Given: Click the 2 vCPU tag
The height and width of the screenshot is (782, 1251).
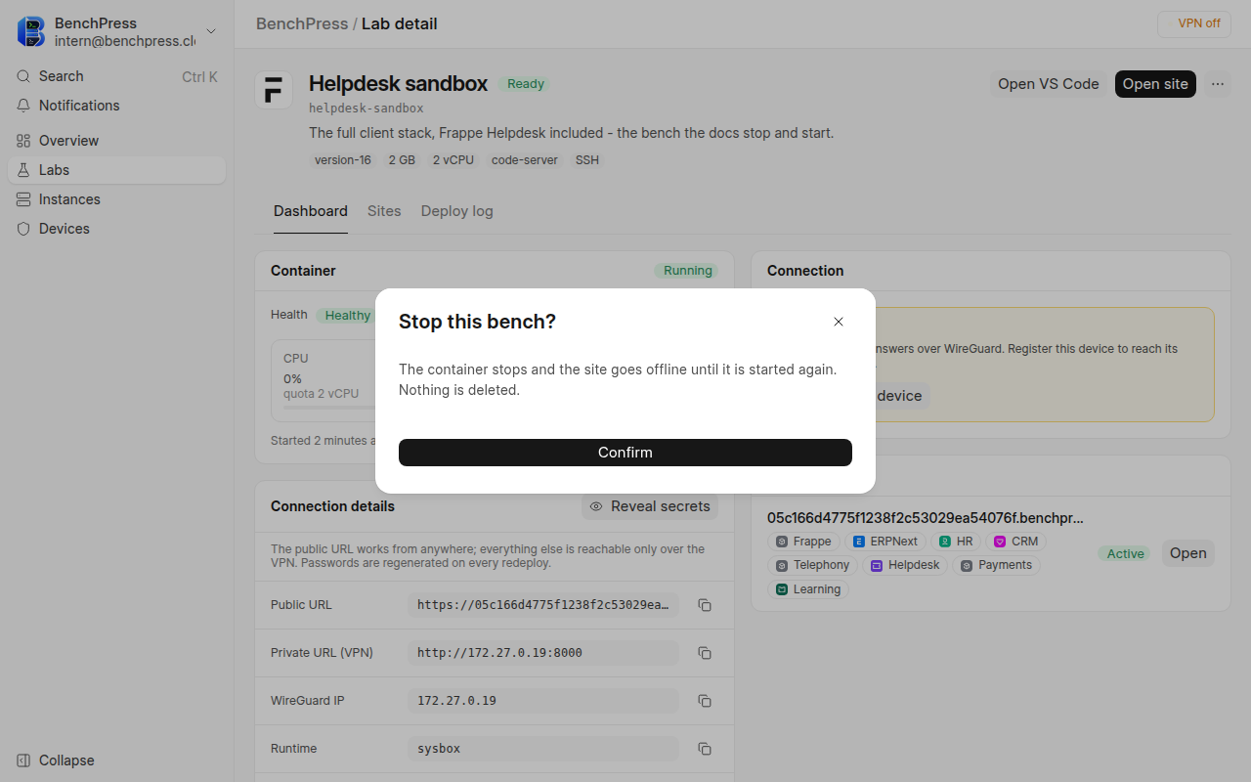Looking at the screenshot, I should pos(453,160).
